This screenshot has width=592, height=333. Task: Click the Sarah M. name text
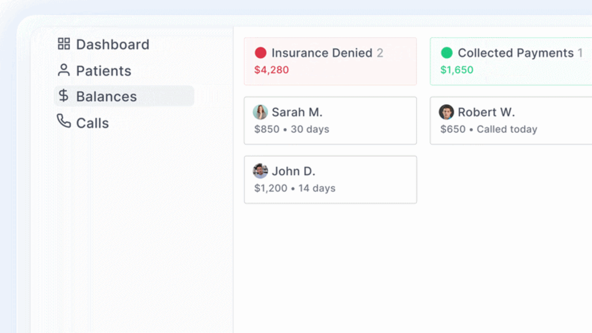(297, 112)
